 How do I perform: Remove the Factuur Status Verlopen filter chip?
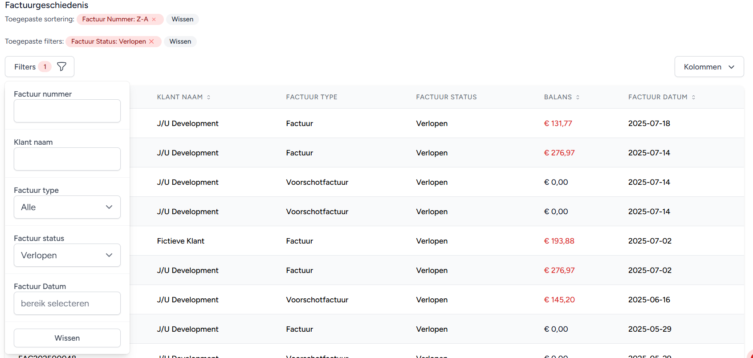click(151, 41)
